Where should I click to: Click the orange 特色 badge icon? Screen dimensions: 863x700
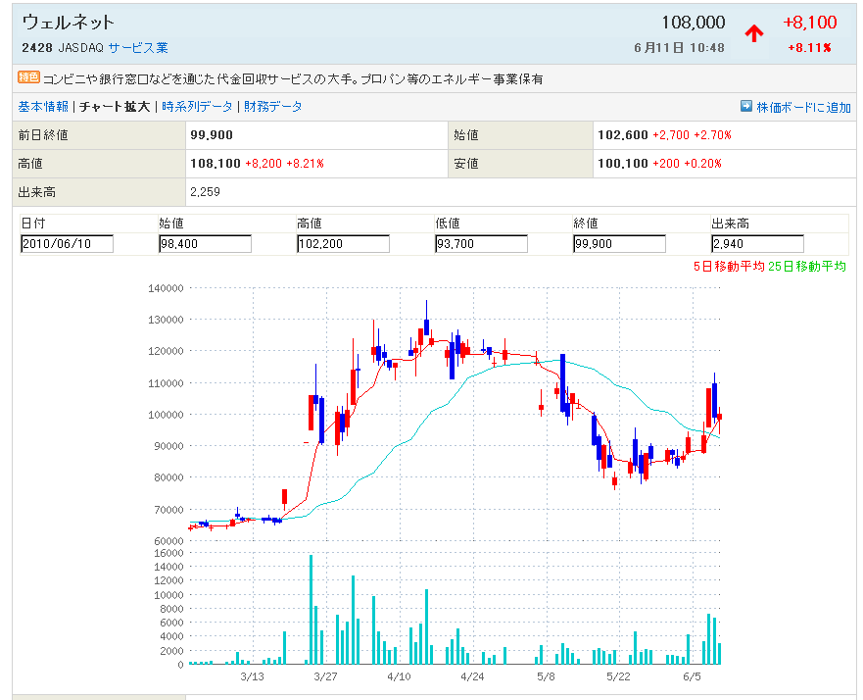point(28,77)
